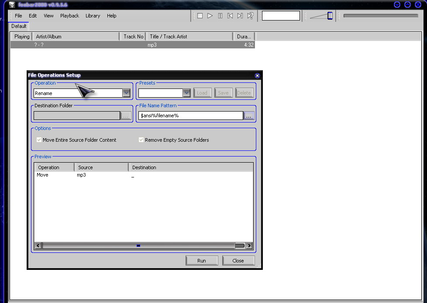
Task: Click the Load preset button
Action: coord(202,93)
